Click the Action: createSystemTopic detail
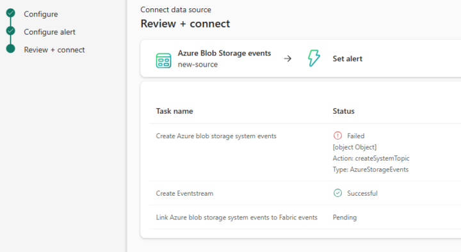461x252 pixels. tap(371, 159)
